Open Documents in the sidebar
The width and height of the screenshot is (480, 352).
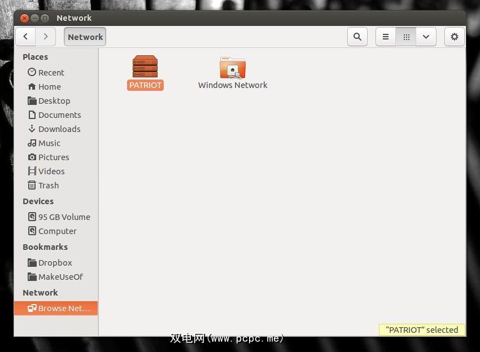click(x=56, y=115)
